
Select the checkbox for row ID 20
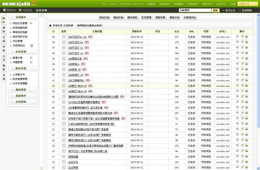click(64, 140)
